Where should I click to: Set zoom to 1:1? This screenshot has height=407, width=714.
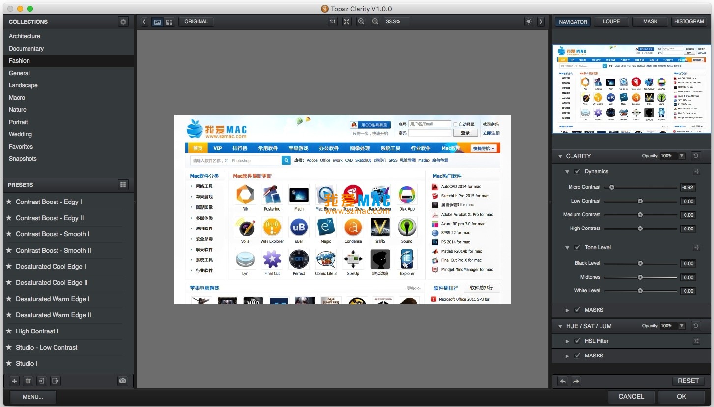pos(333,22)
